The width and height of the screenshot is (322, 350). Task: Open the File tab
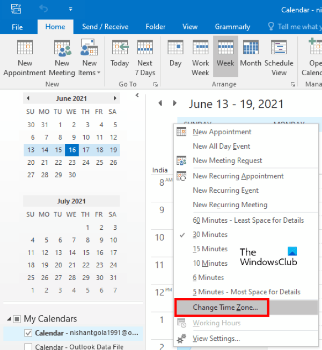[x=17, y=27]
